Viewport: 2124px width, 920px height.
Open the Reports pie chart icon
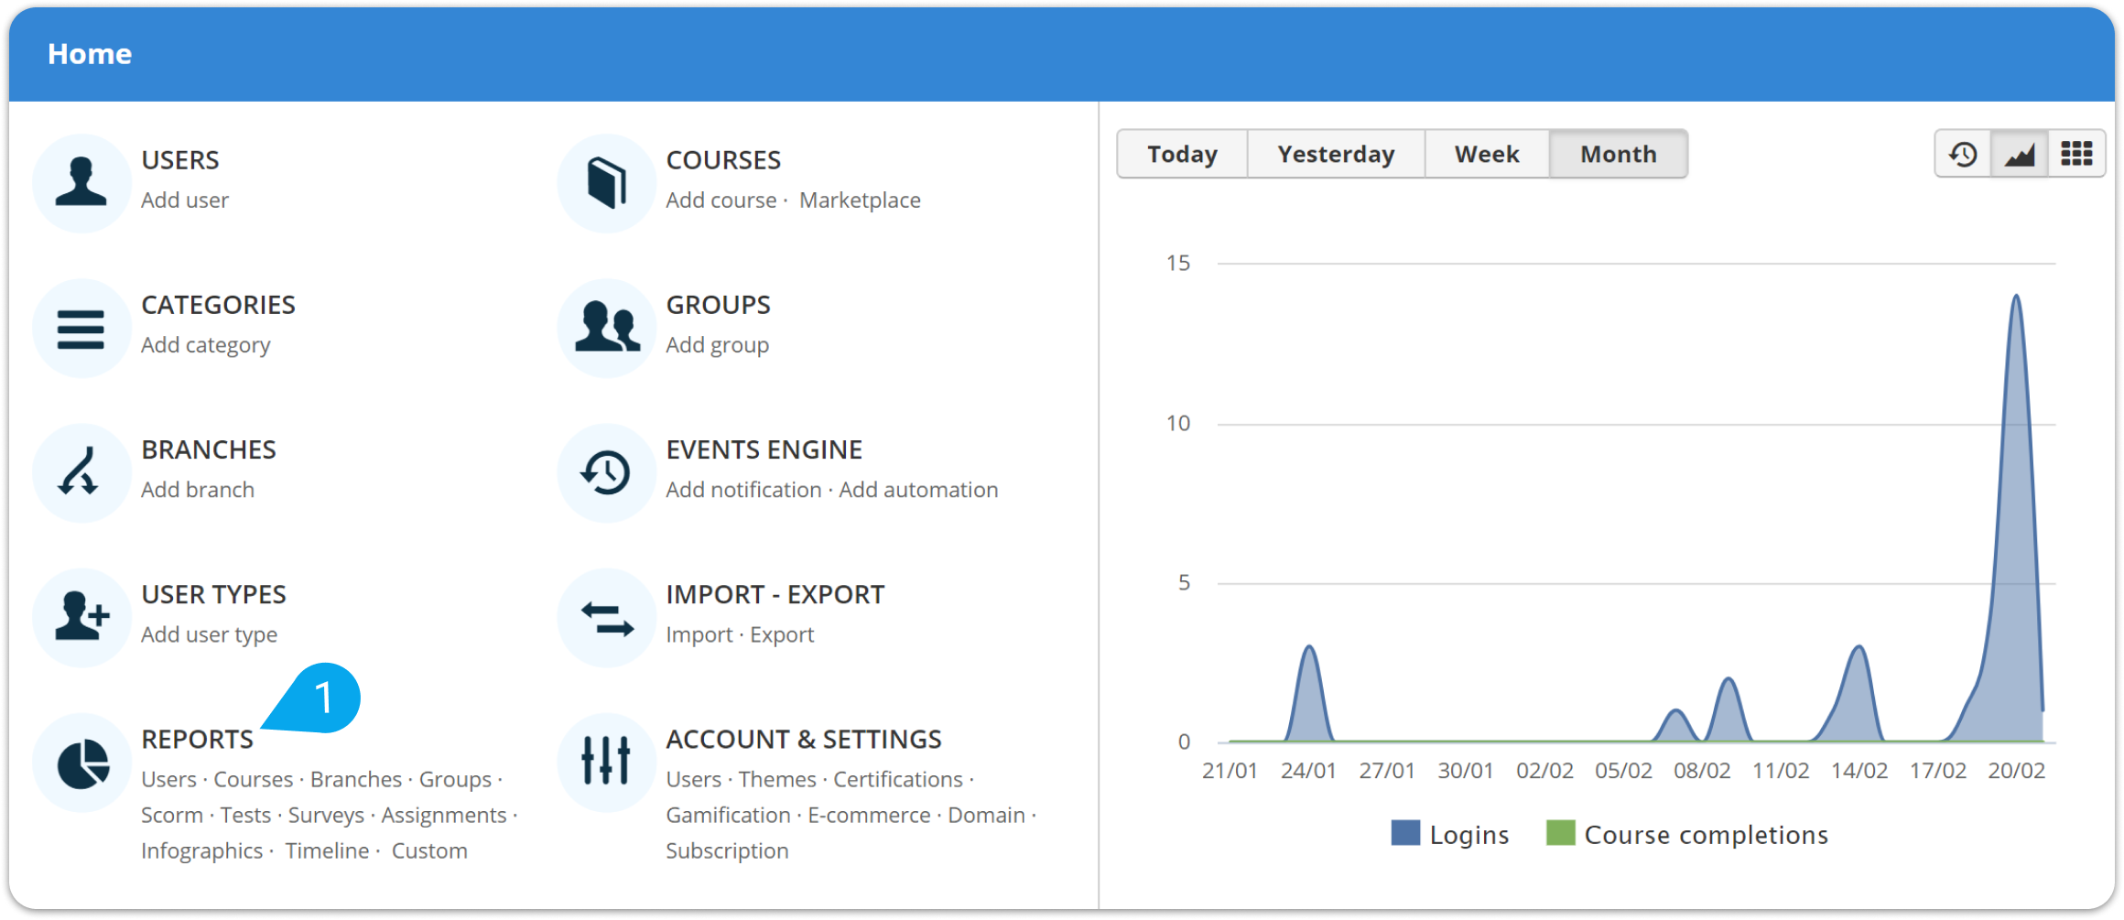coord(81,763)
